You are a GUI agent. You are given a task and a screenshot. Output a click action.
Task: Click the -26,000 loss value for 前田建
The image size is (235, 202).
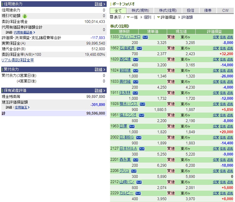pyautogui.click(x=227, y=76)
